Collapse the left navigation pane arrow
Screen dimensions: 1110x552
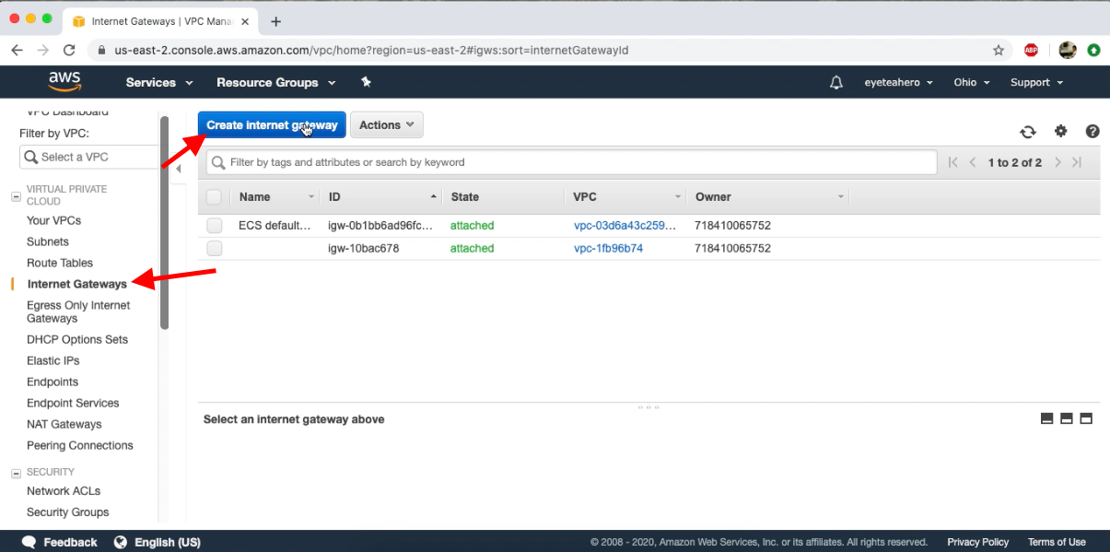[179, 169]
